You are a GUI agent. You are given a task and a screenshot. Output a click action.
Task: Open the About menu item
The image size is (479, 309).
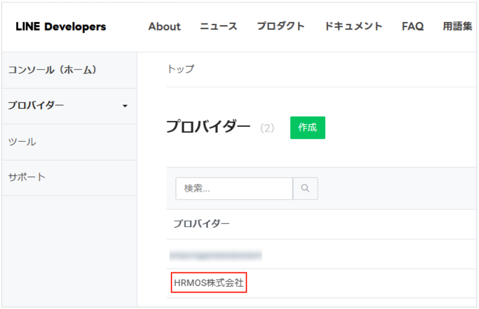(164, 27)
